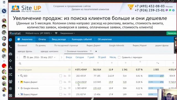Enable Сравнить с периодом checkbox
The width and height of the screenshot is (177, 100).
pos(119,57)
